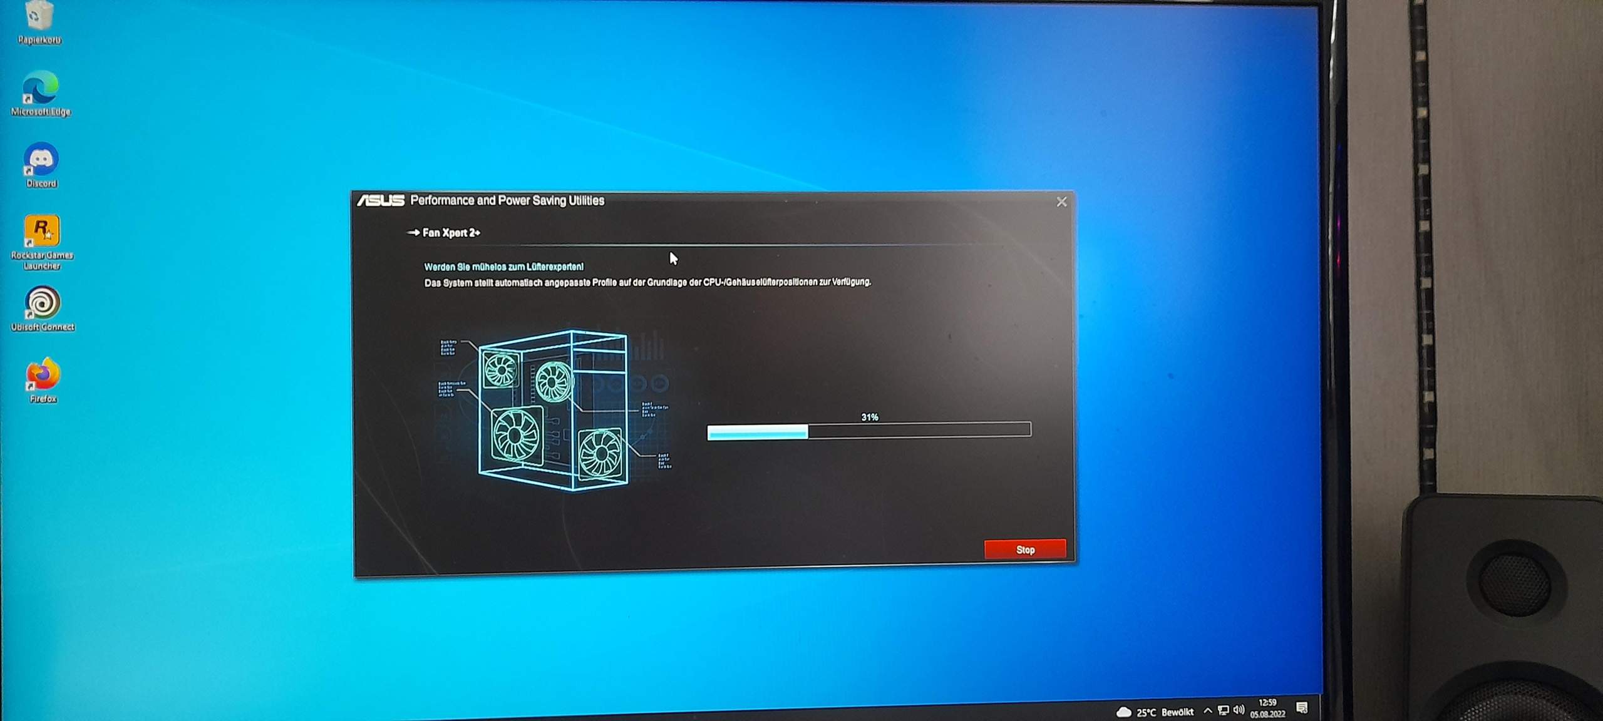Open the Ubisoft Connect shortcut

tap(43, 309)
